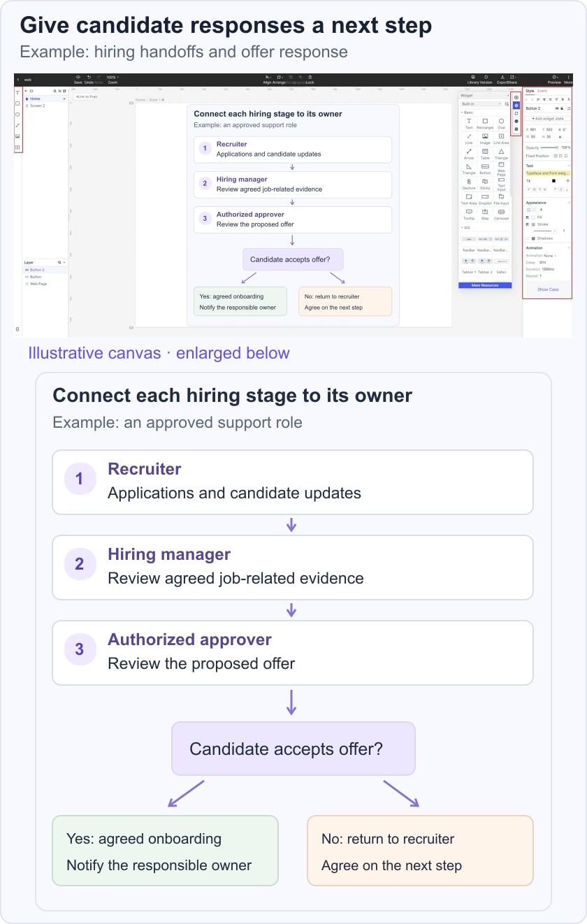Select the Rectangle tool in left toolbar
Viewport: 587px width, 924px height.
click(x=17, y=103)
